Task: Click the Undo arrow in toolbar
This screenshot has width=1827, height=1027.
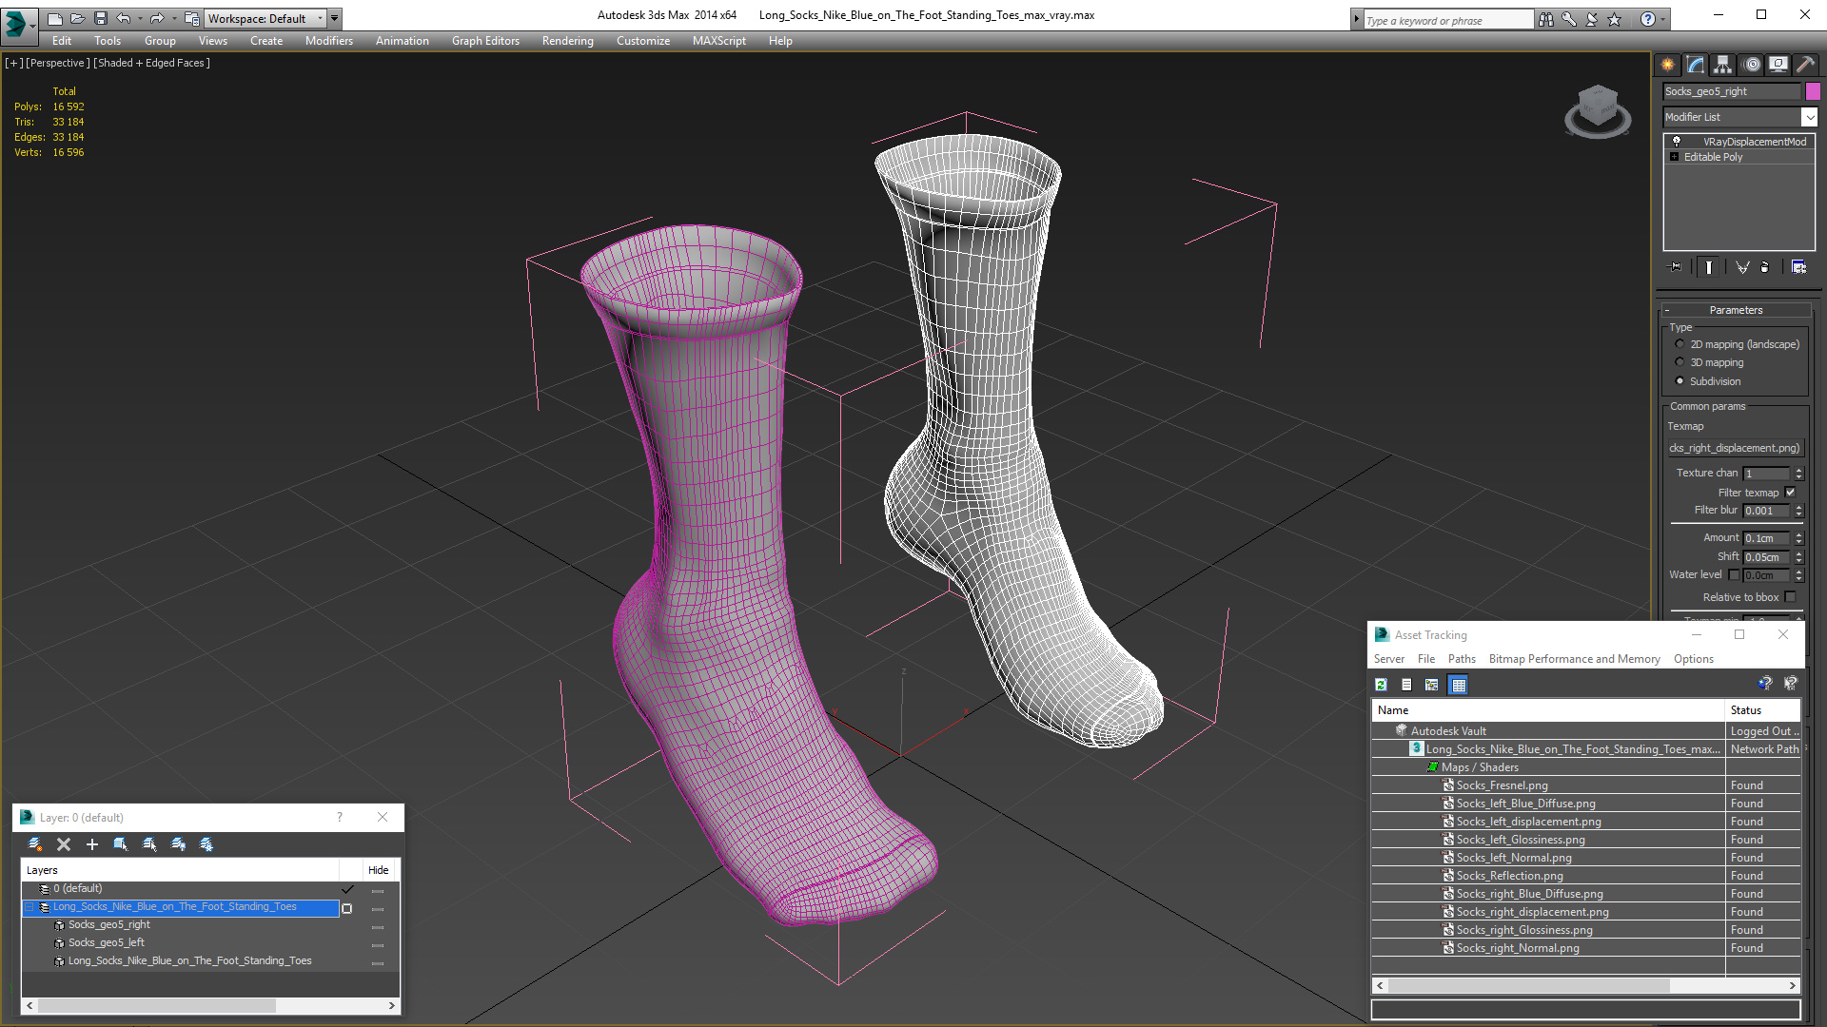Action: pos(124,18)
